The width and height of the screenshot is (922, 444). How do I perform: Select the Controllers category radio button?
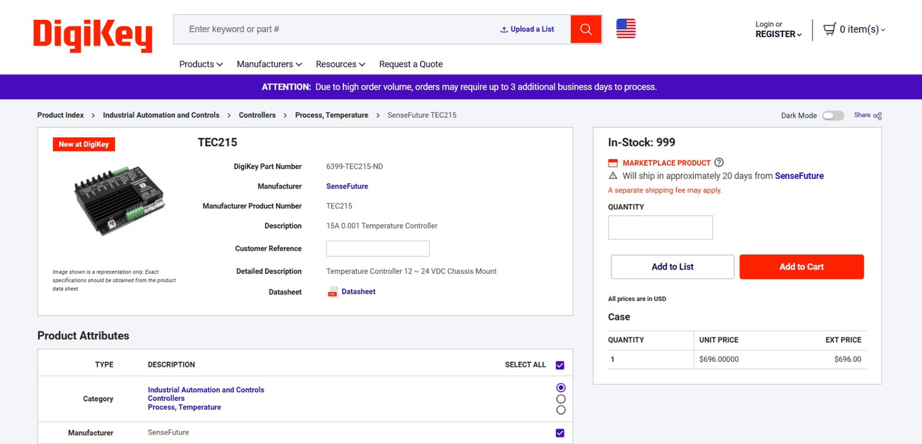tap(561, 399)
